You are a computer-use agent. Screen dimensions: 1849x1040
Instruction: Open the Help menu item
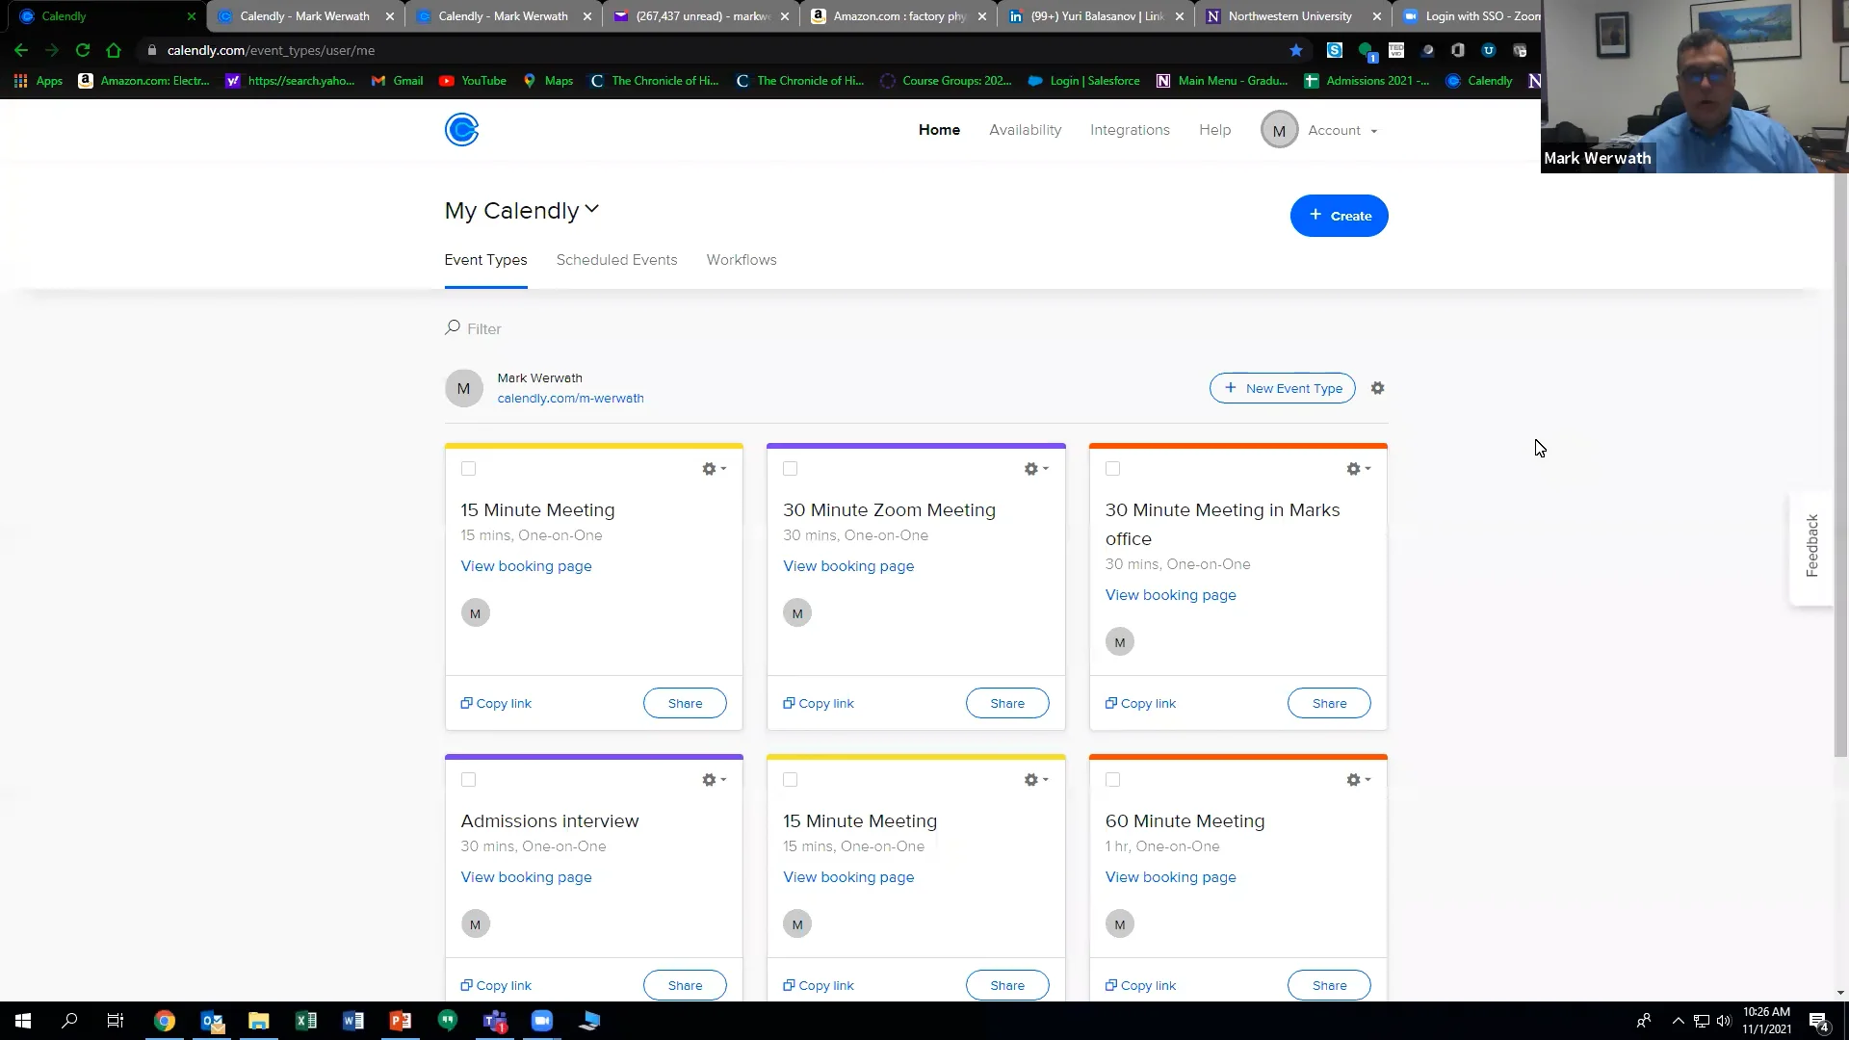tap(1214, 130)
